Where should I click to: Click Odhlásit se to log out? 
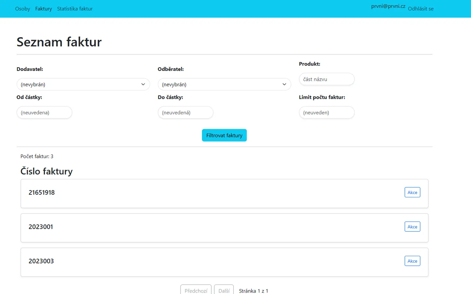click(x=421, y=9)
